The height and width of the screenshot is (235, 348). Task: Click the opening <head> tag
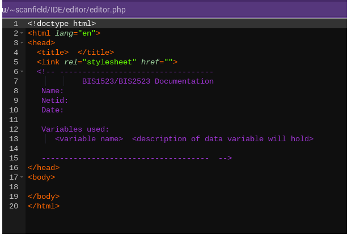(41, 43)
